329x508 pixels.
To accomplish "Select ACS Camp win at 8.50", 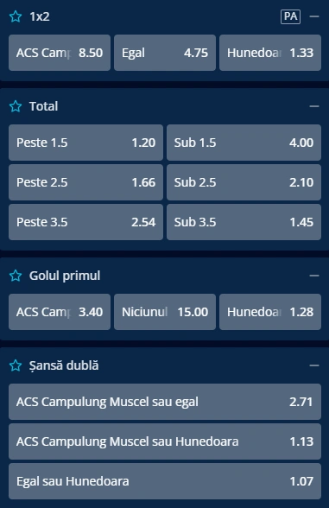I will point(60,53).
